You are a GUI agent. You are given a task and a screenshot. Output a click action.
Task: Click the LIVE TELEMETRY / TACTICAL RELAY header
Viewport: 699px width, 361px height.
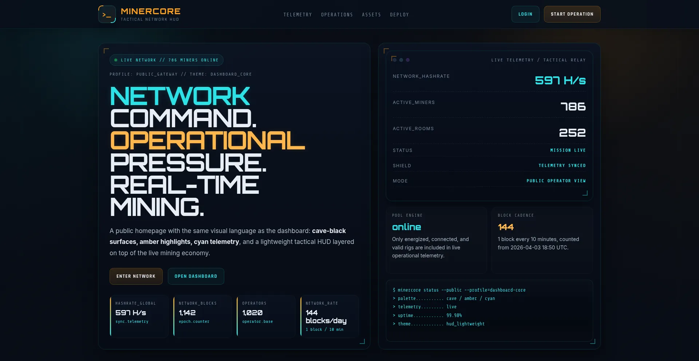tap(538, 60)
